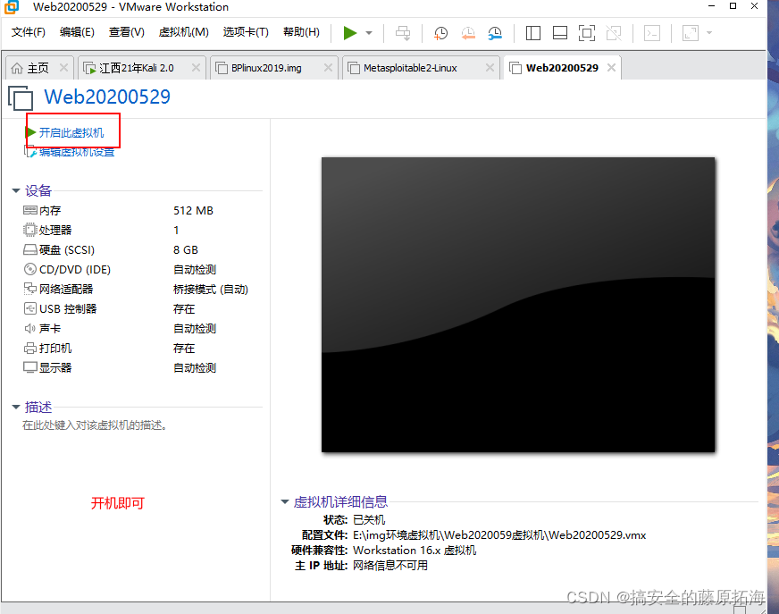Open the console view toolbar icon
The image size is (779, 614).
tap(652, 33)
